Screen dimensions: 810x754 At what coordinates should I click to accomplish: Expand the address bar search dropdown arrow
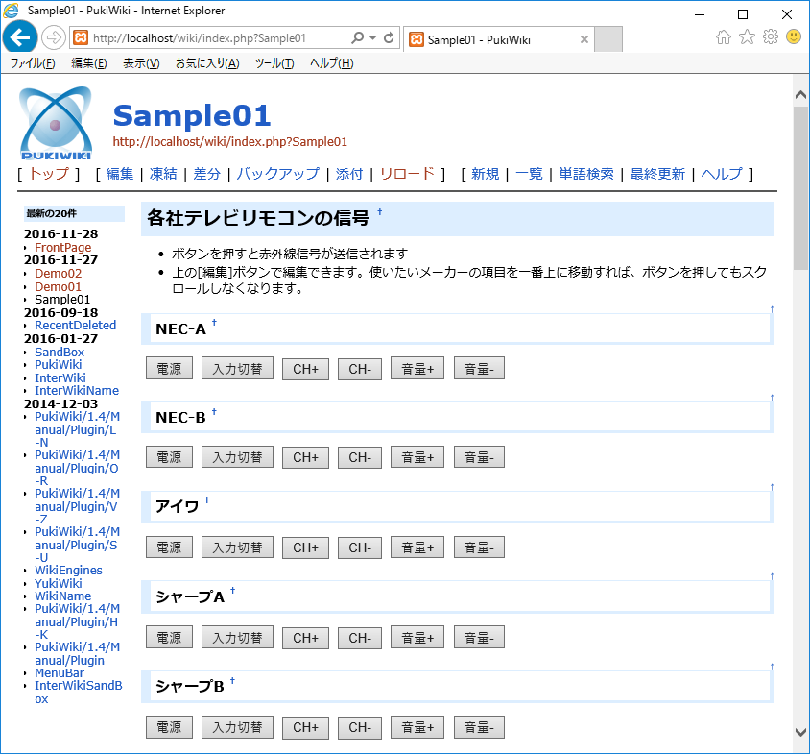click(372, 38)
